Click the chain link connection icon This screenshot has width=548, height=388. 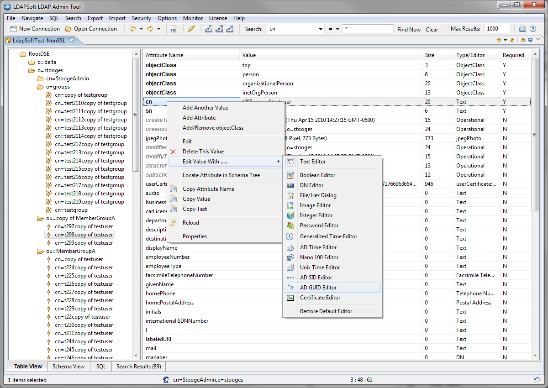pyautogui.click(x=192, y=29)
